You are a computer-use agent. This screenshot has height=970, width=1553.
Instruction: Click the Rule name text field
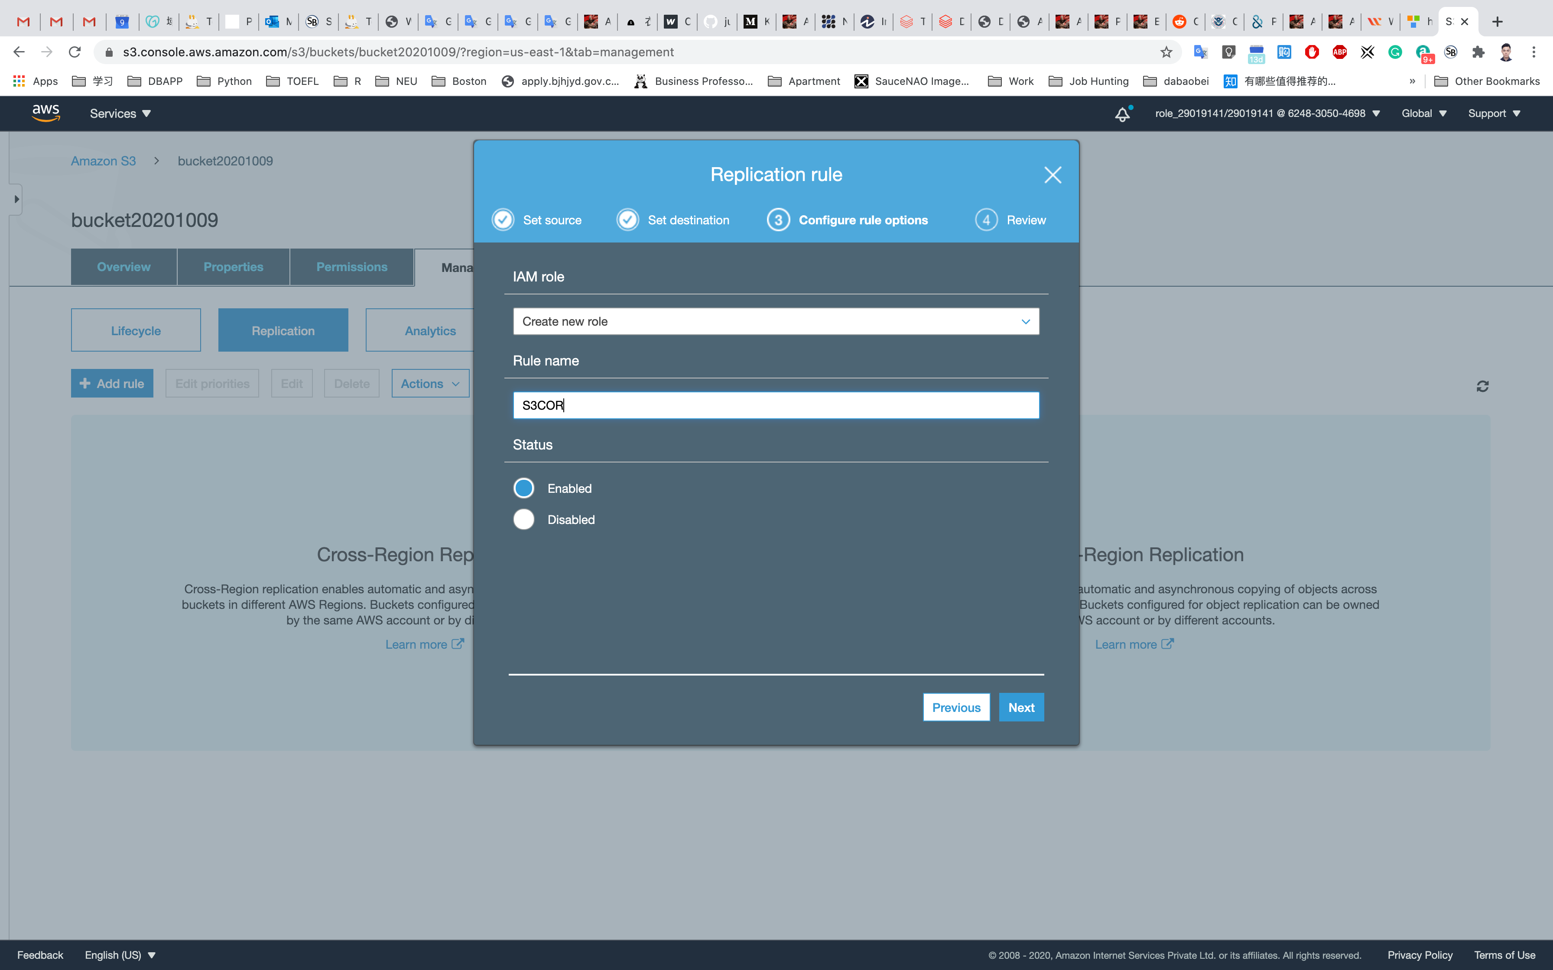[x=775, y=405]
